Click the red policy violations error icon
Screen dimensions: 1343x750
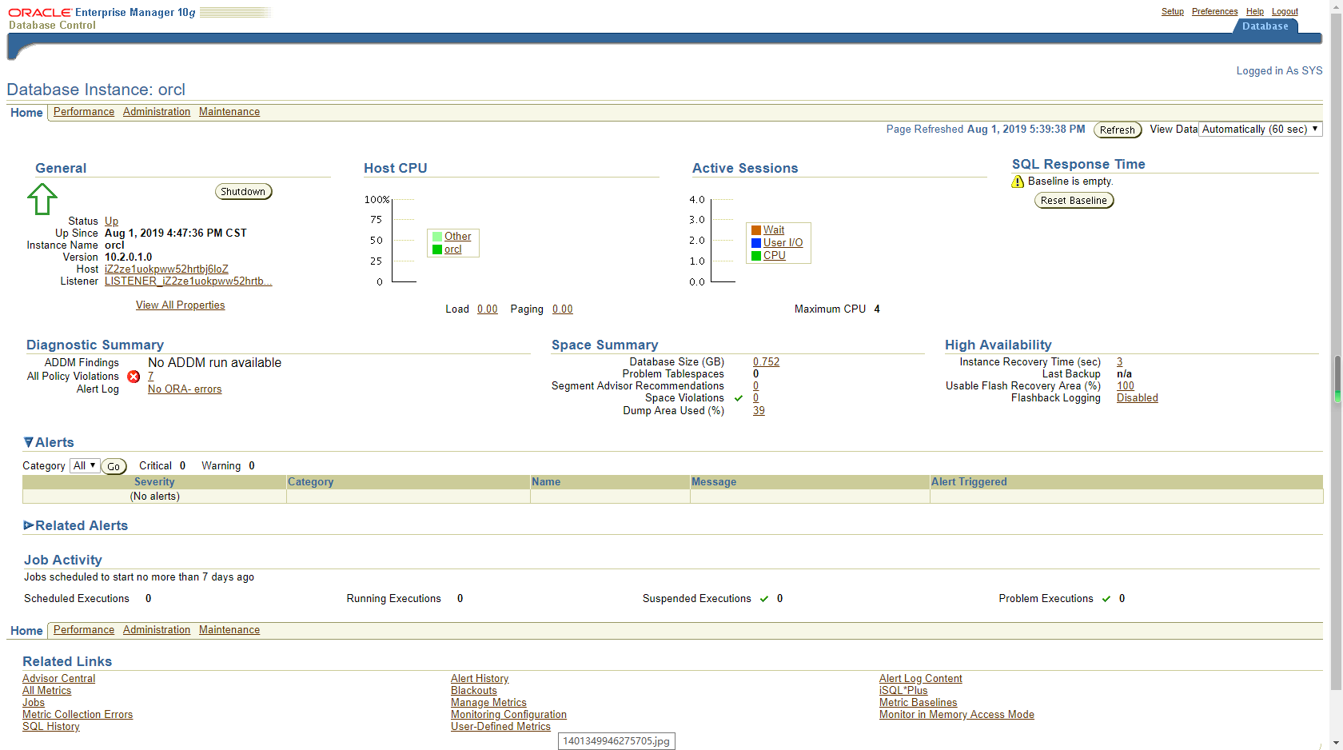(134, 377)
